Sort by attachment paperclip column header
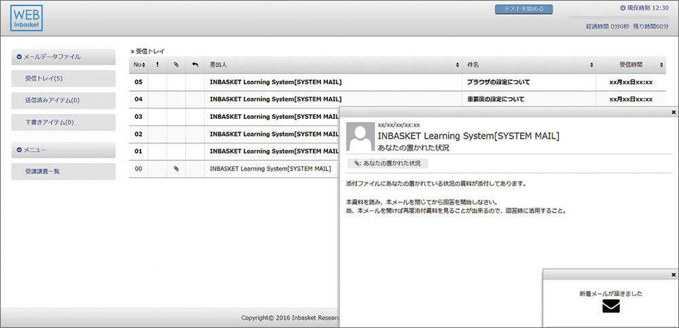The height and width of the screenshot is (328, 679). point(176,65)
